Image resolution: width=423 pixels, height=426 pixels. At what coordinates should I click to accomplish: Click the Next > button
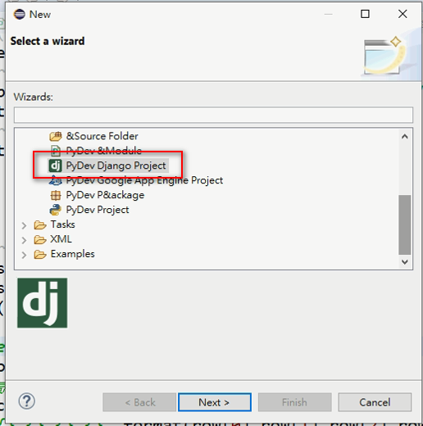pyautogui.click(x=215, y=402)
